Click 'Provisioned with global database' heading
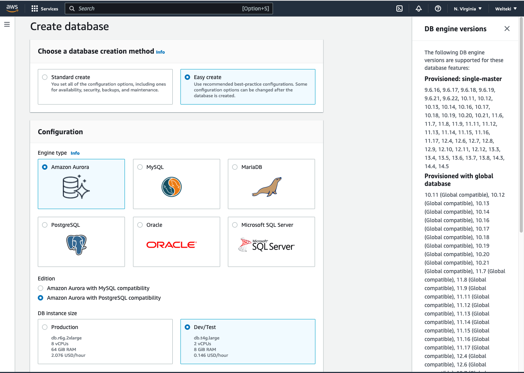This screenshot has width=524, height=373. pos(459,180)
